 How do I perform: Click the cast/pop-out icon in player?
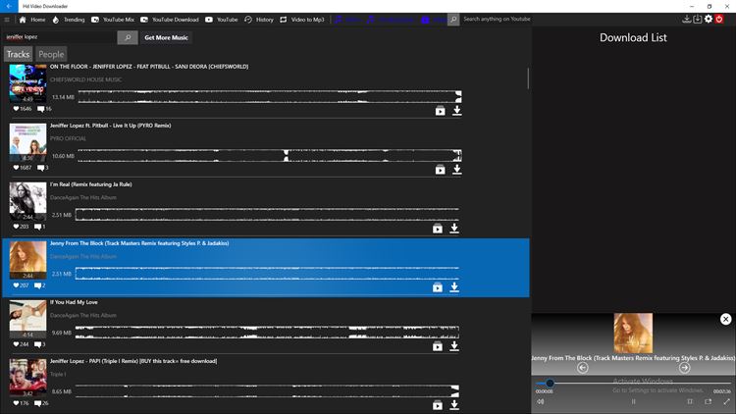click(708, 402)
